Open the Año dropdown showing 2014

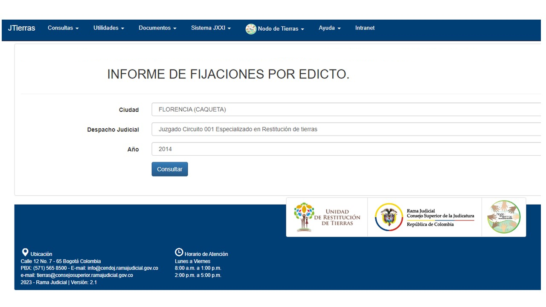[x=346, y=149]
